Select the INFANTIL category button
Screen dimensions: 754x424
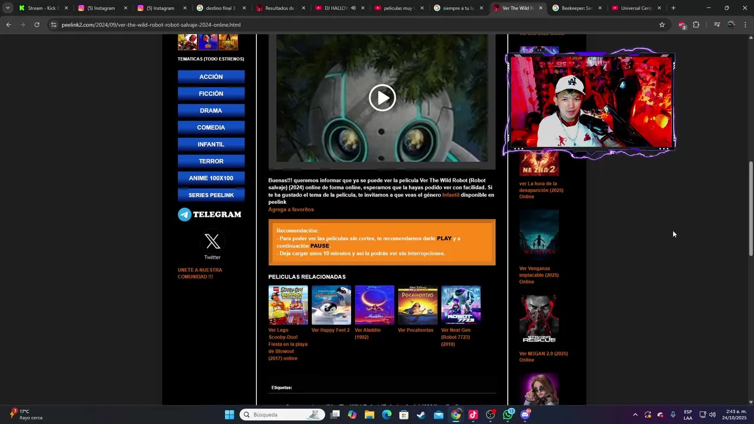coord(211,144)
